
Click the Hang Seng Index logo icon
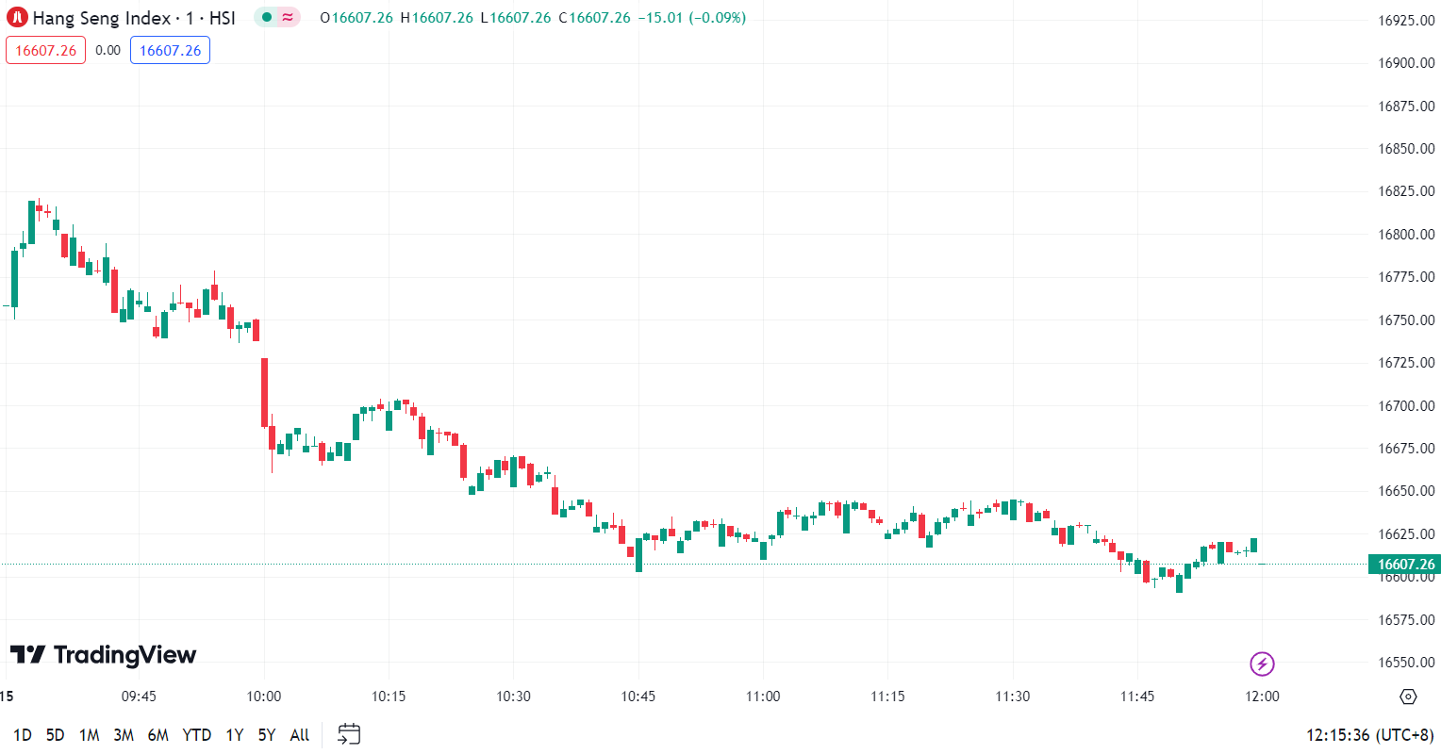tap(18, 18)
